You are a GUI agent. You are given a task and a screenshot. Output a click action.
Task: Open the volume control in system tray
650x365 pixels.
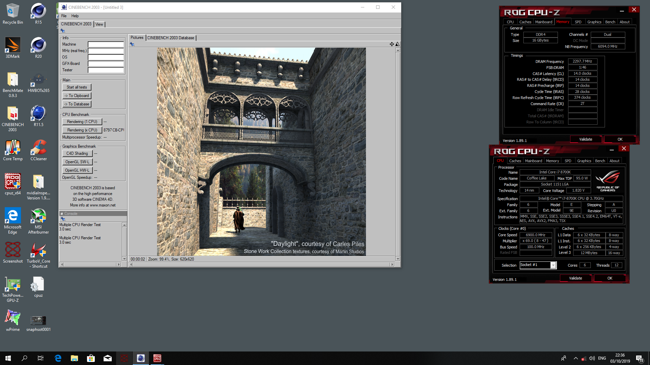pos(592,358)
